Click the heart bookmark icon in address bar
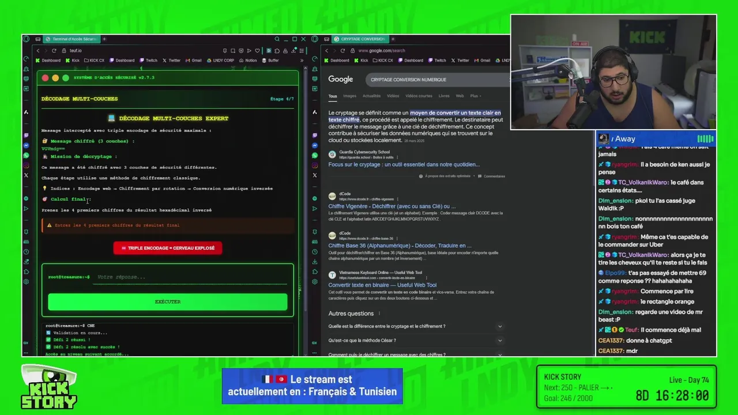738x415 pixels. click(257, 51)
